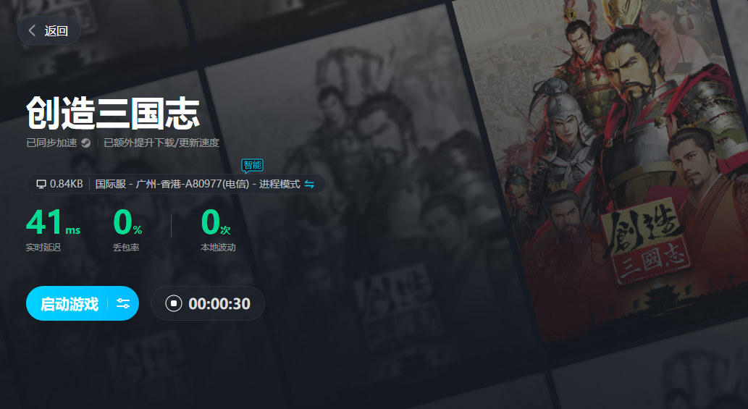Click the 智能 smart mode badge
The height and width of the screenshot is (409, 748).
point(253,166)
